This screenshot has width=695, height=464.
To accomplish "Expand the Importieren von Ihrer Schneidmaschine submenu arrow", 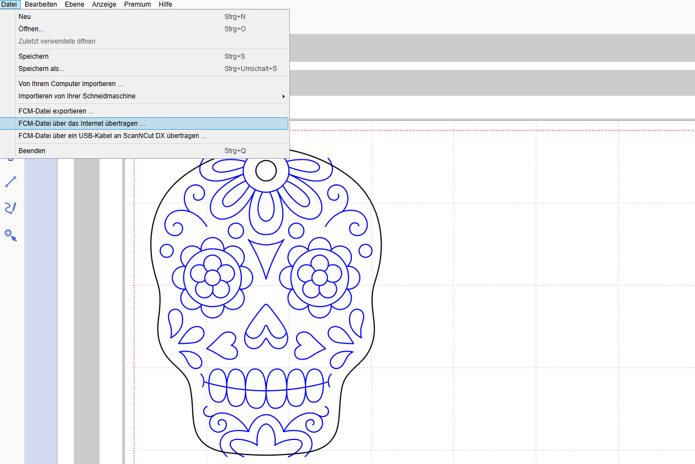I will 284,96.
